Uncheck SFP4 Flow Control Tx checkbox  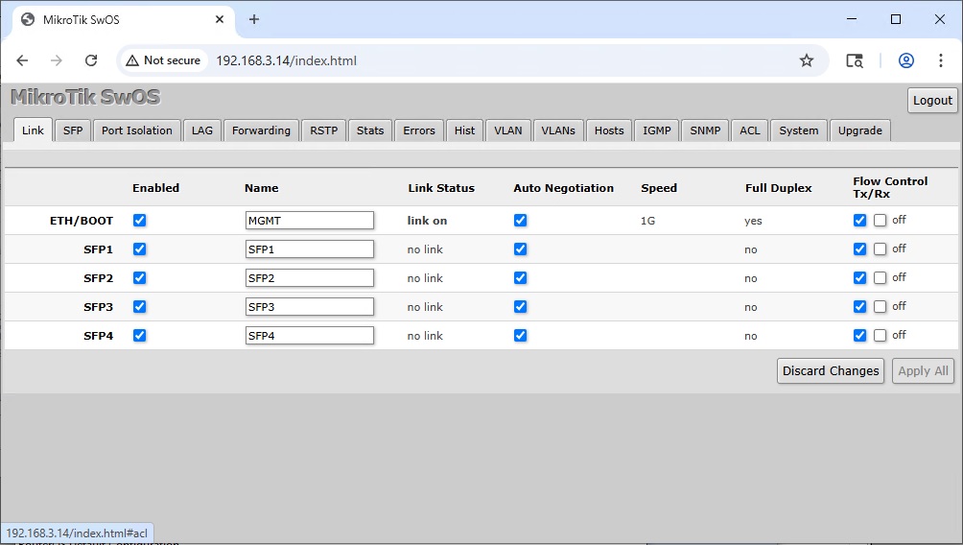(859, 336)
